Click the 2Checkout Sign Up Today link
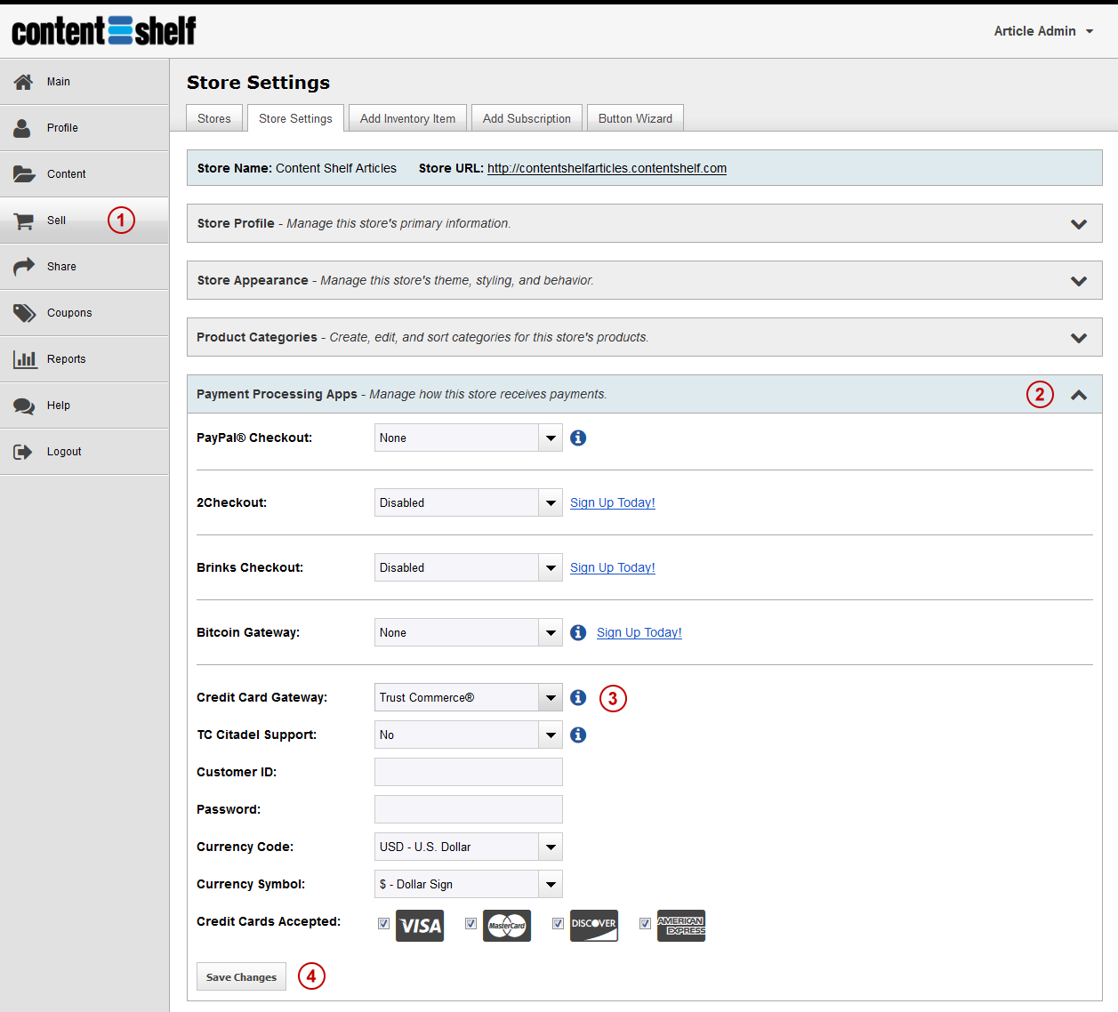1118x1012 pixels. pyautogui.click(x=612, y=502)
